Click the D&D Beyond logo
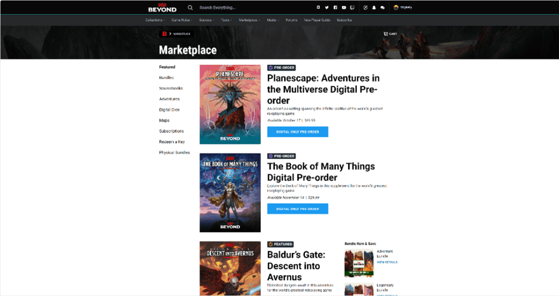559x296 pixels. tap(162, 8)
